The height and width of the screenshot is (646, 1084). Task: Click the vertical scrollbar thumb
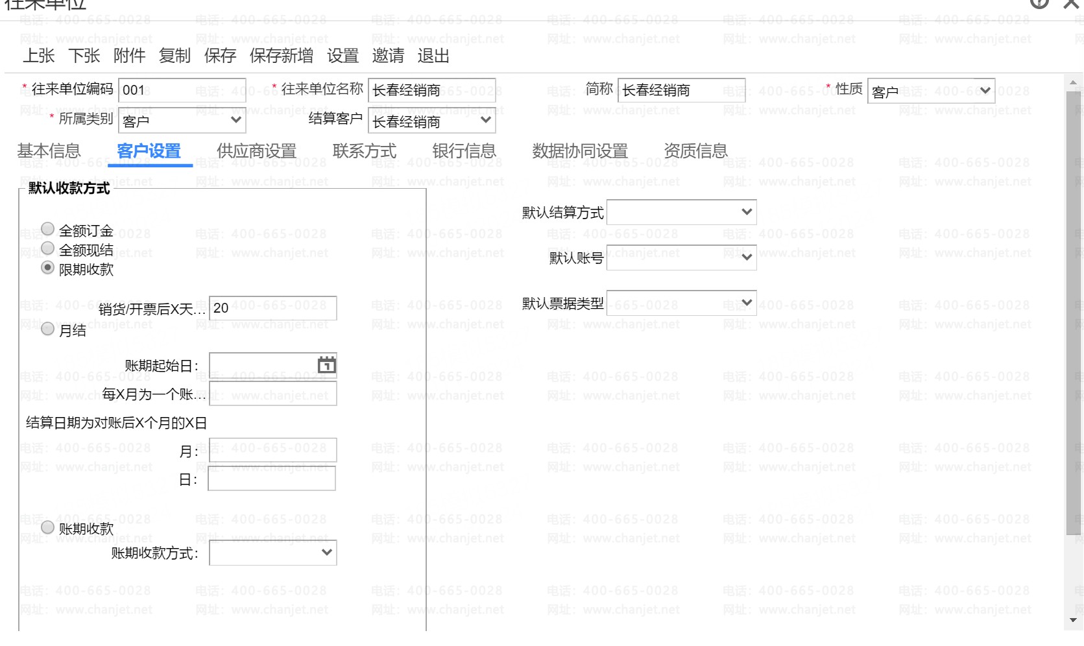pyautogui.click(x=1074, y=313)
